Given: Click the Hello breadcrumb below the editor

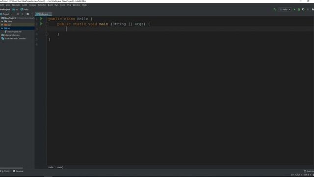Looking at the screenshot, I should coord(51,167).
